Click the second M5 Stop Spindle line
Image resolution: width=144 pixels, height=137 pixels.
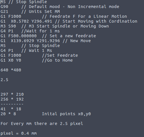click(x=30, y=46)
